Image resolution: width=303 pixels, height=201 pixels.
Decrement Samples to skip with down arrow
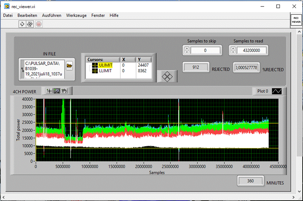(x=187, y=52)
